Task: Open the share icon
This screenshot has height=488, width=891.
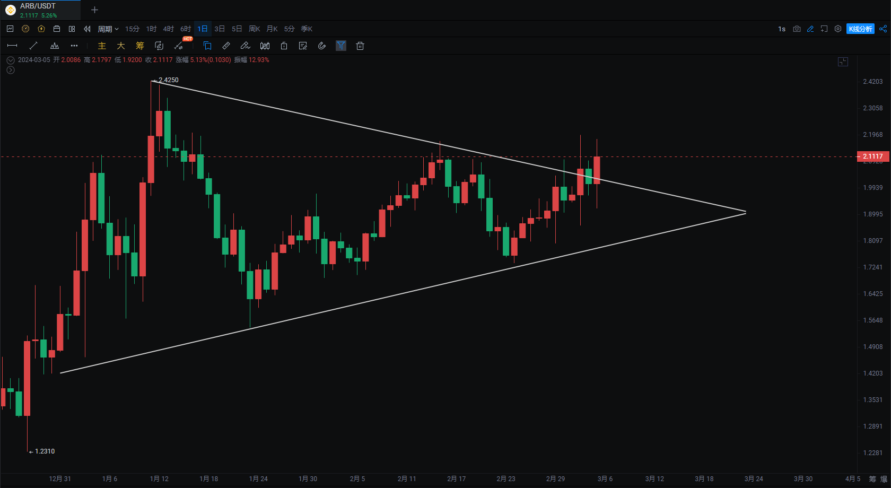Action: click(883, 29)
